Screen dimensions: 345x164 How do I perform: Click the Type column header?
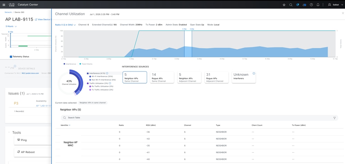tap(218, 125)
